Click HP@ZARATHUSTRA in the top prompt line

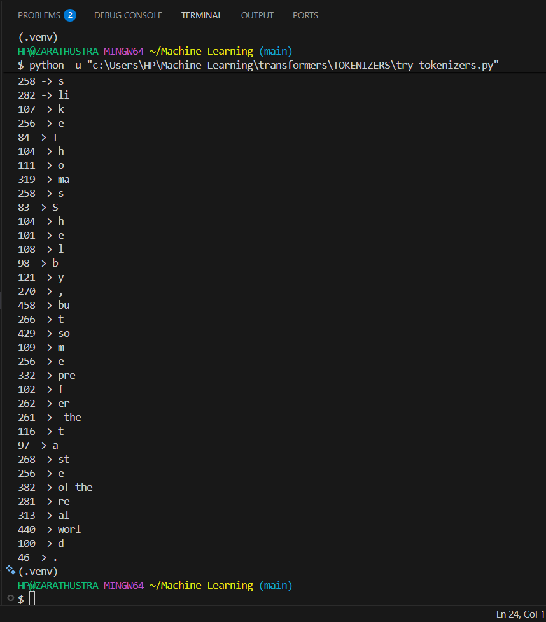pyautogui.click(x=58, y=51)
